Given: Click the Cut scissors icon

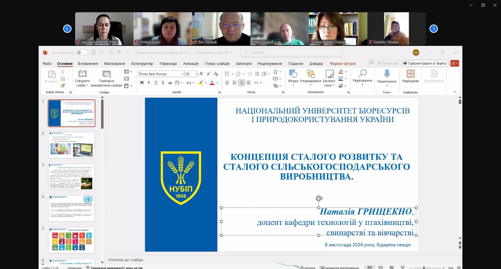Looking at the screenshot, I should (63, 72).
